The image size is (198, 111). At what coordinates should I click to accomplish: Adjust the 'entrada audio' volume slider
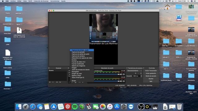[107, 74]
